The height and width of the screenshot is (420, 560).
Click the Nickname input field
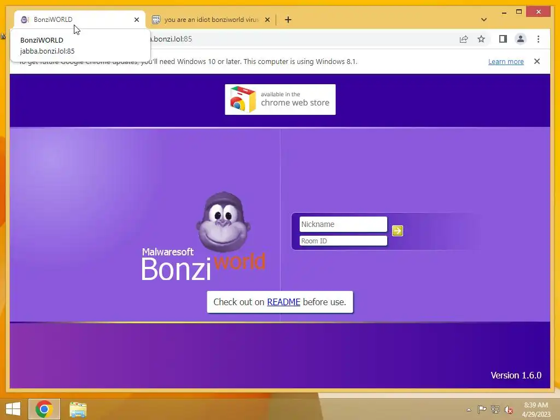pos(343,224)
